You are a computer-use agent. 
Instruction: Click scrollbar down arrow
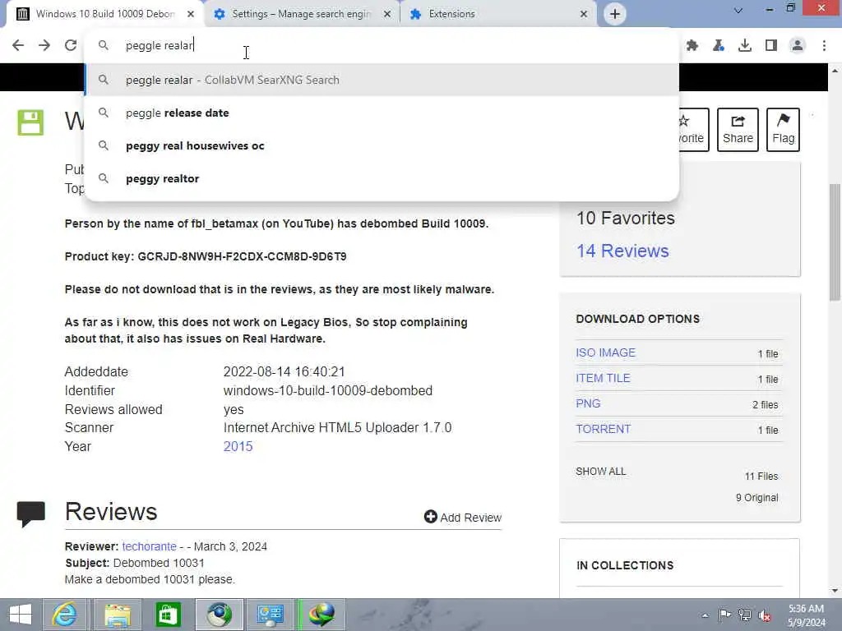point(835,591)
